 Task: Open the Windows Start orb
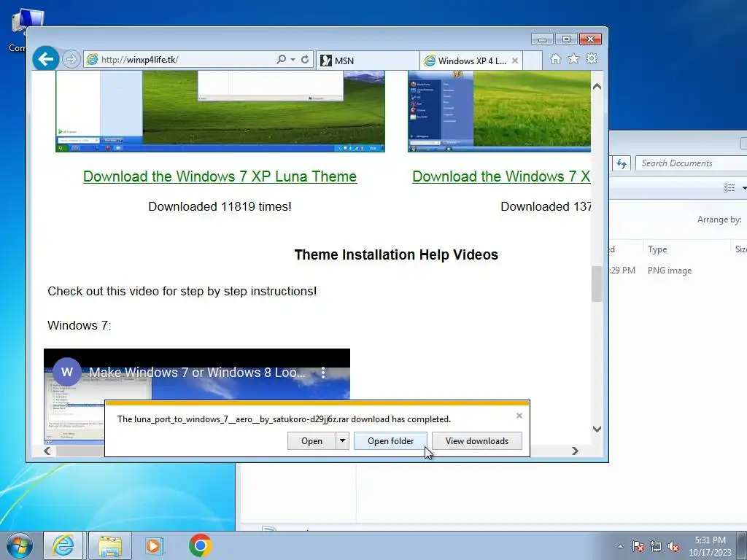click(20, 545)
